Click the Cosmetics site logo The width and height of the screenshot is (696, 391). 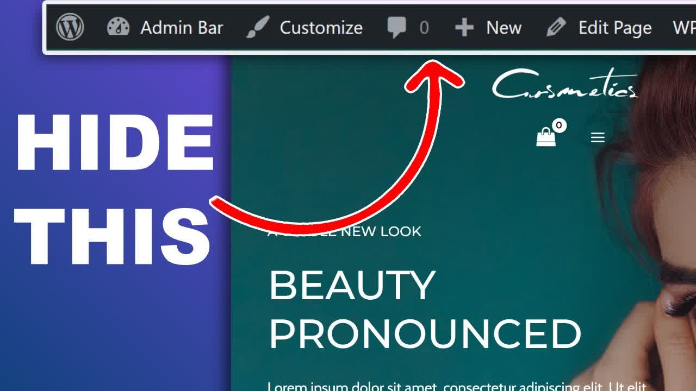coord(564,84)
